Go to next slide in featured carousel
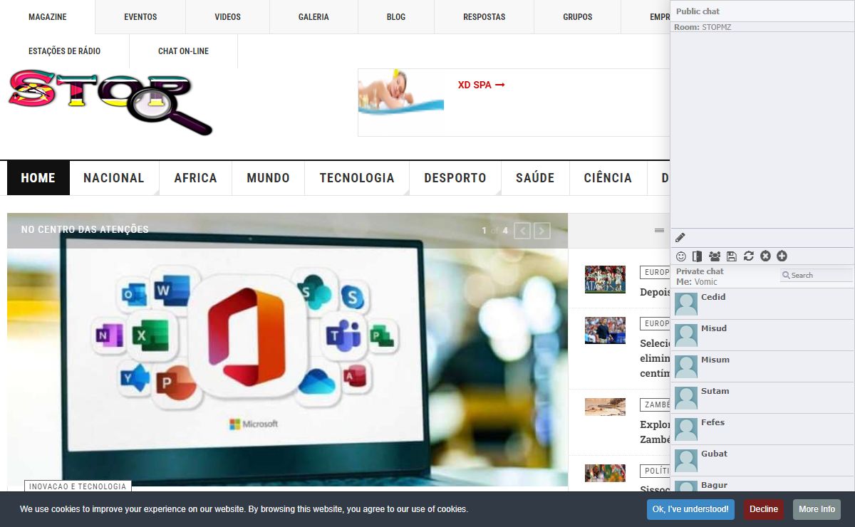This screenshot has width=855, height=527. 542,231
